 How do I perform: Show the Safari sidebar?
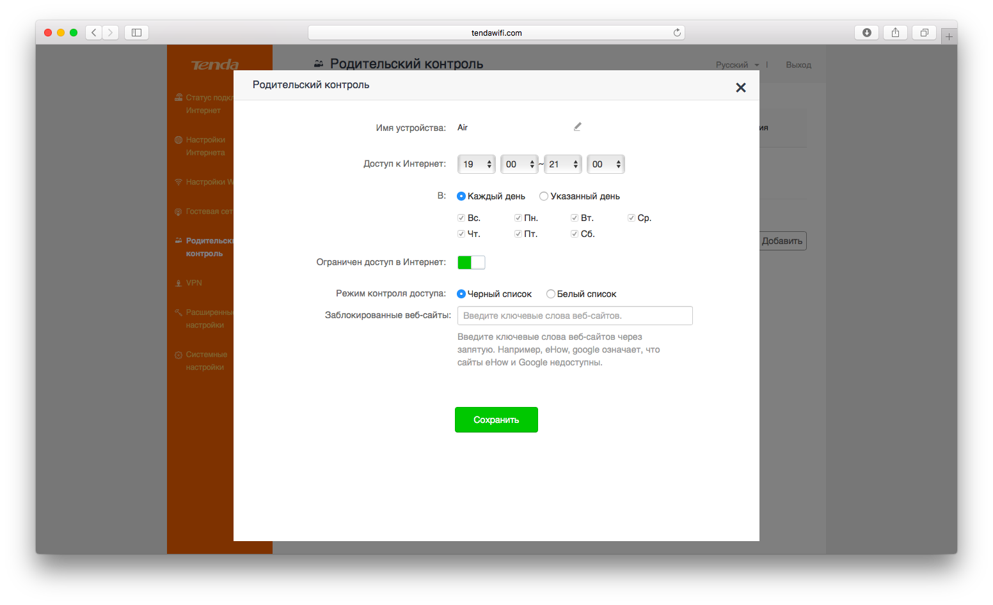(136, 33)
